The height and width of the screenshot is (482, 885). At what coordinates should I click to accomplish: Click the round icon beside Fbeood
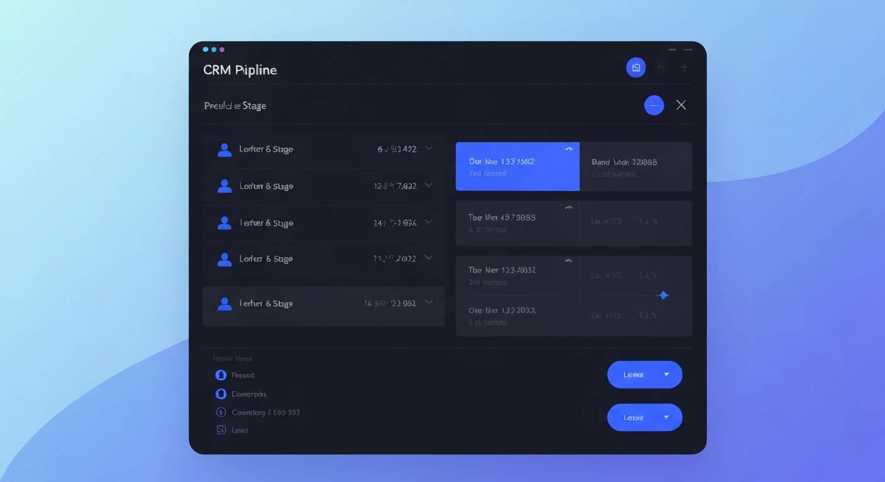221,375
